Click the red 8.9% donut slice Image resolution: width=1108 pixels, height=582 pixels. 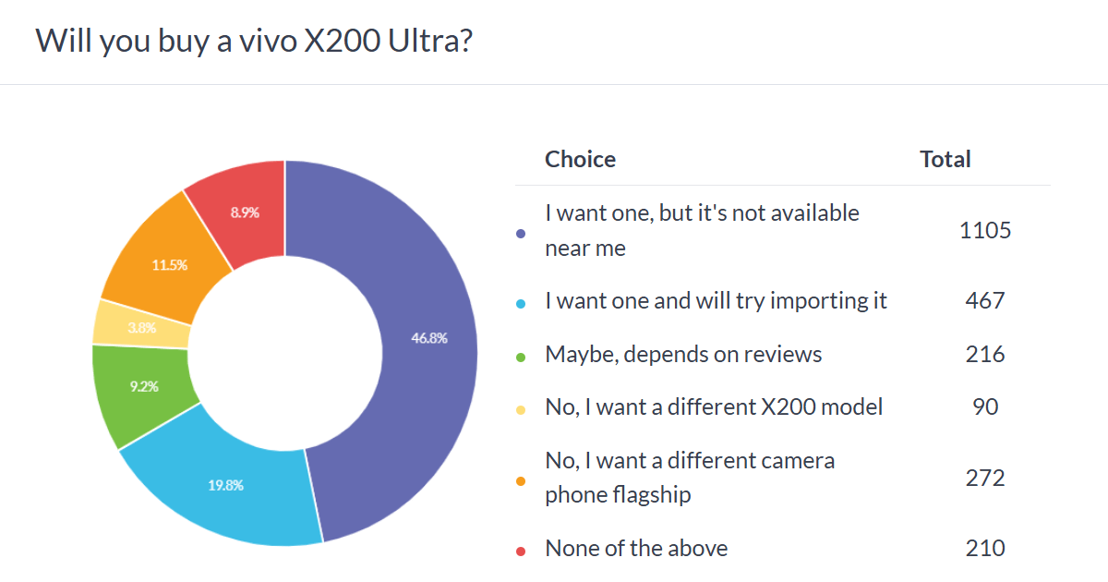(x=245, y=212)
